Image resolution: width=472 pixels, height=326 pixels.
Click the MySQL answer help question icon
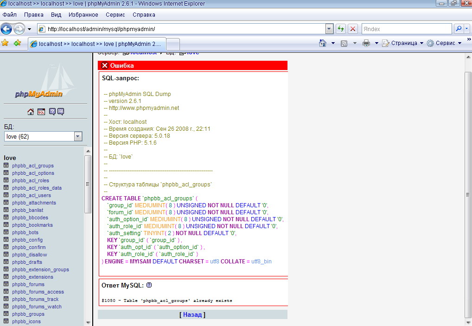point(149,285)
